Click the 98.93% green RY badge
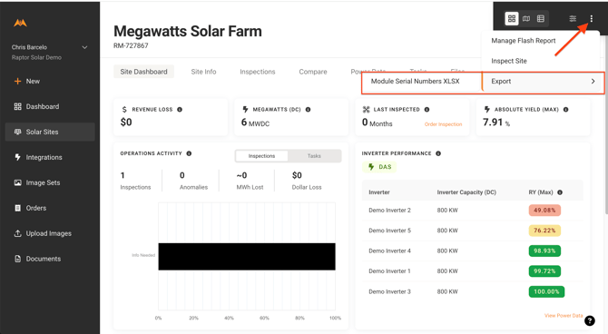 [x=544, y=251]
